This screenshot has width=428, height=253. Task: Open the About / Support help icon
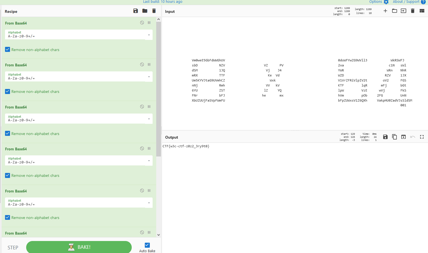click(423, 2)
